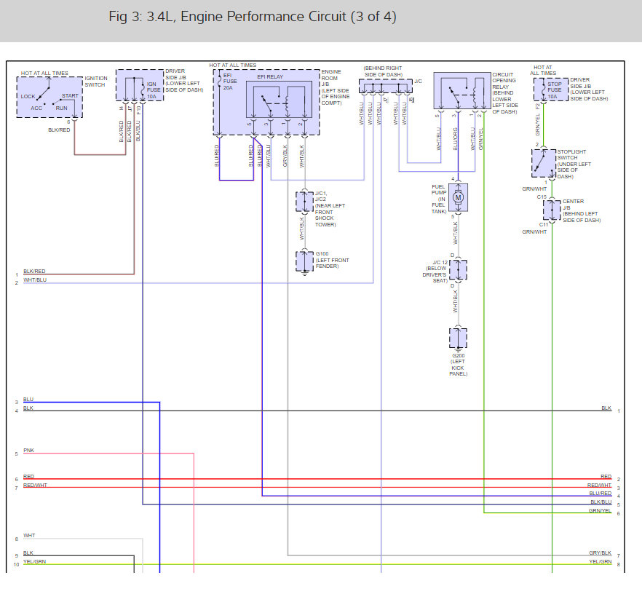Click the J/C 12 junction connector box
642x594 pixels.
pyautogui.click(x=458, y=270)
